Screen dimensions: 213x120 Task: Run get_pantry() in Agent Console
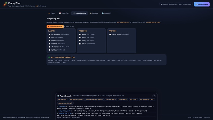[x=63, y=100]
